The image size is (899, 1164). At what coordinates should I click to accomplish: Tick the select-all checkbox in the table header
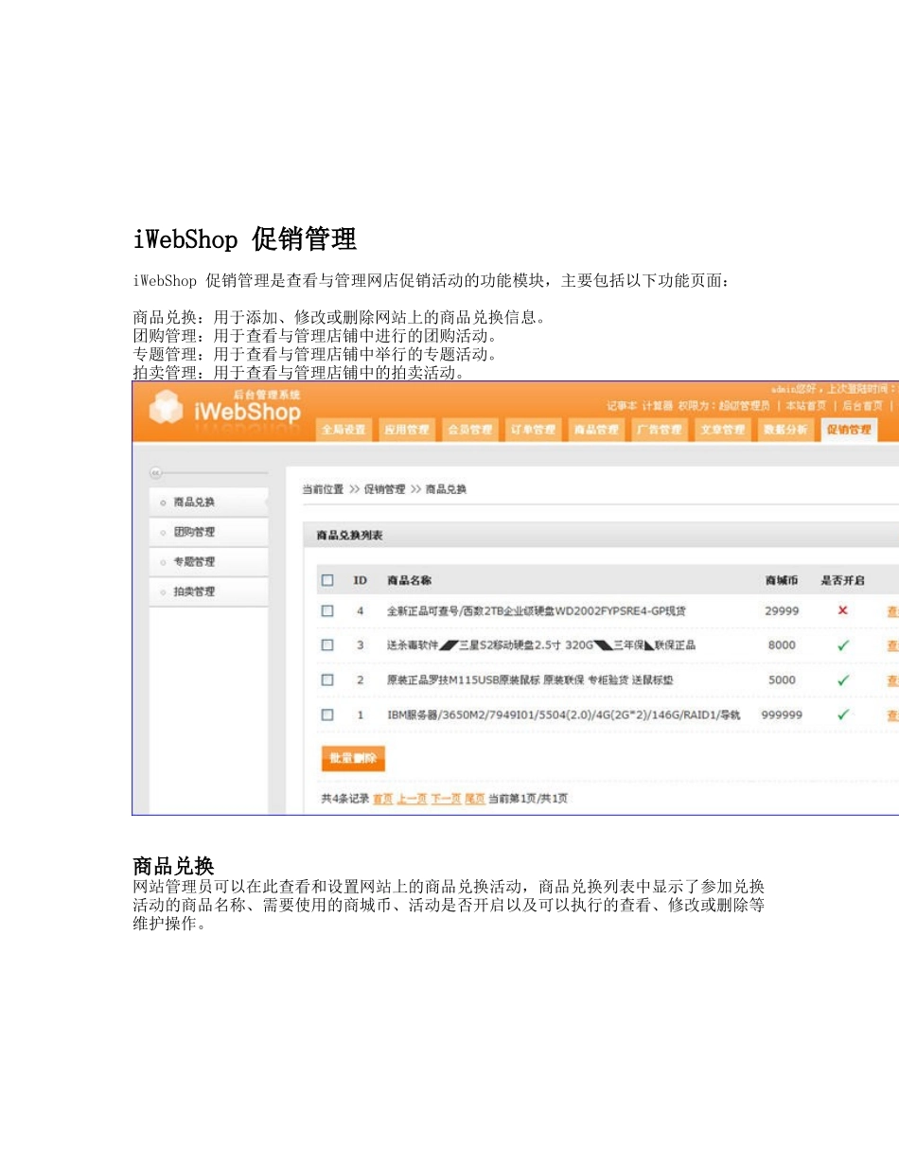[x=327, y=580]
